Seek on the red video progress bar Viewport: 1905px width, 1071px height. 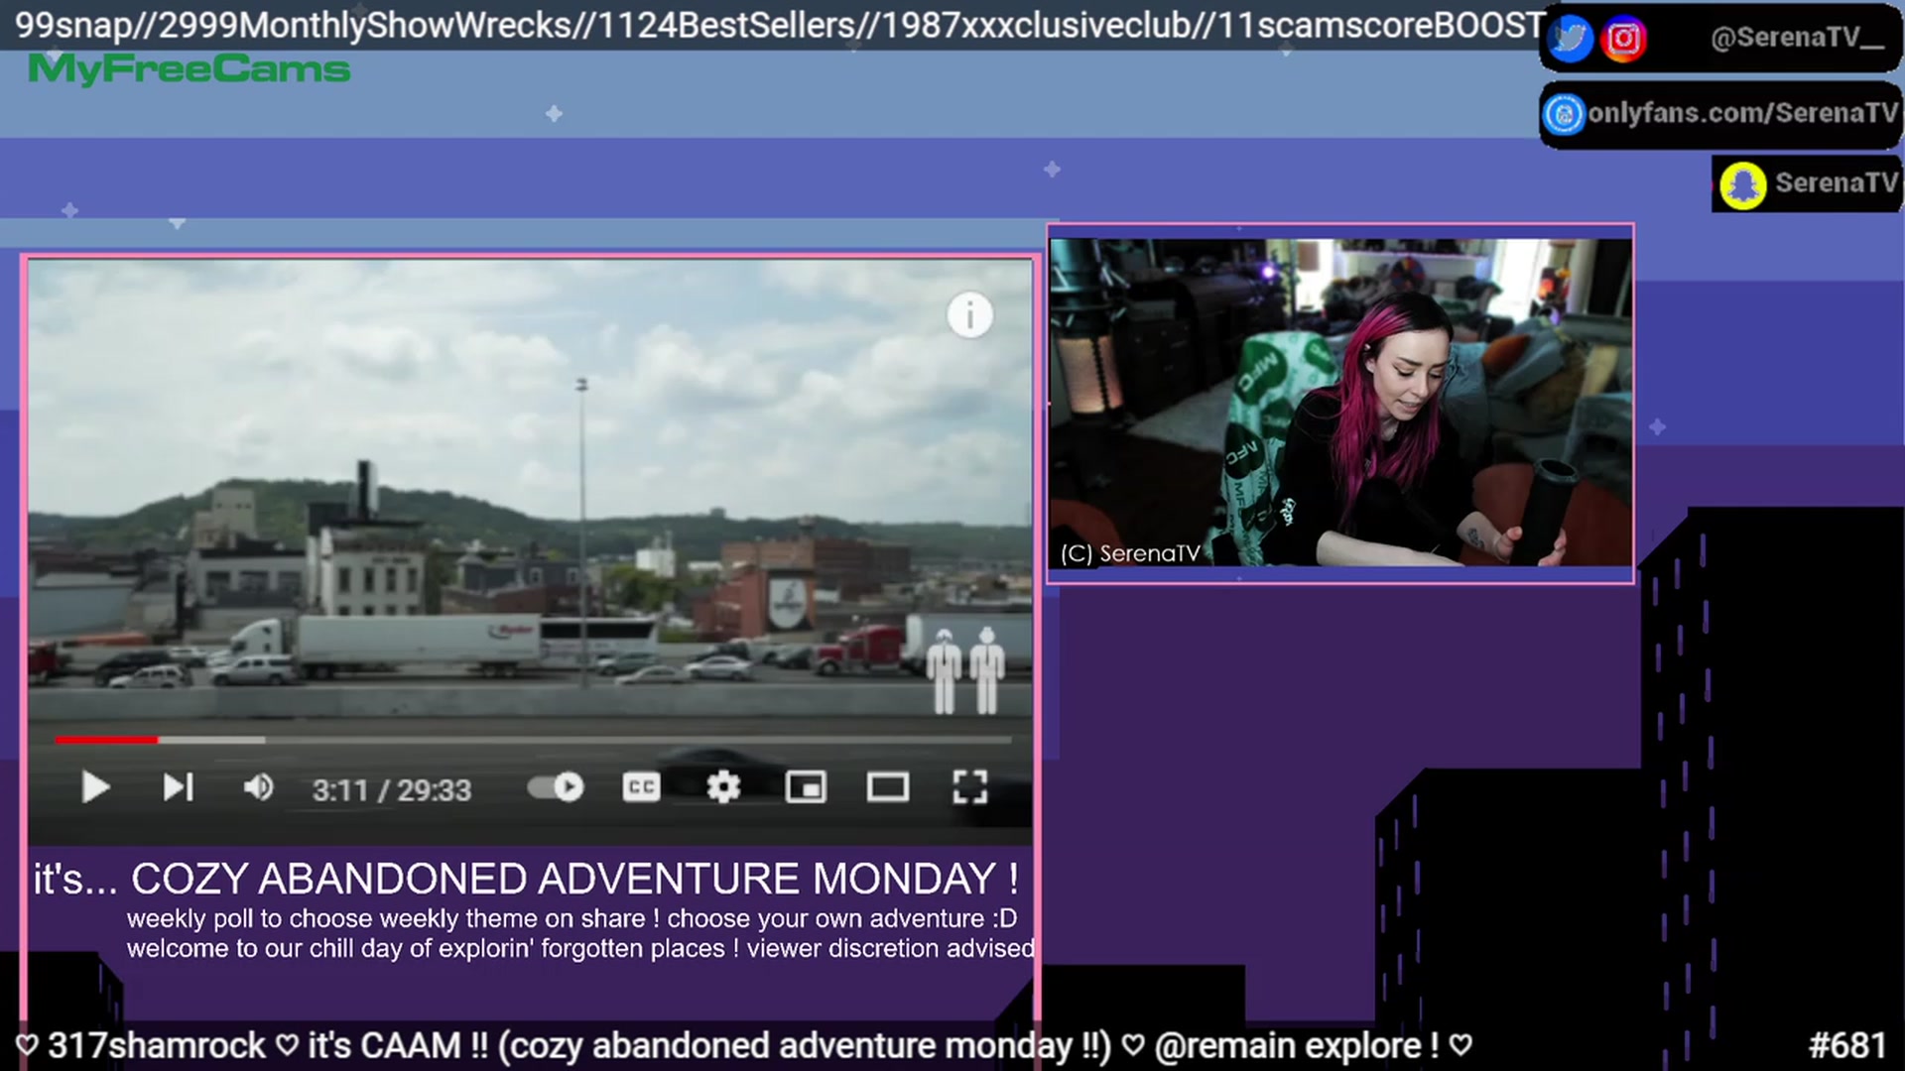click(106, 740)
